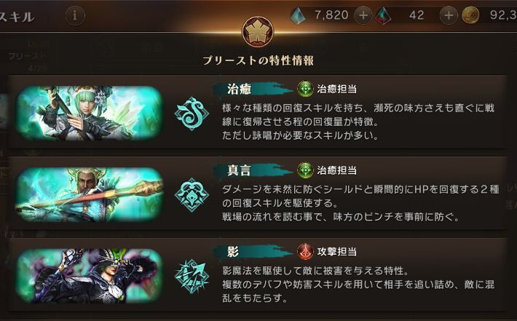
Task: Click the info icon beside スキル
Action: pyautogui.click(x=75, y=15)
